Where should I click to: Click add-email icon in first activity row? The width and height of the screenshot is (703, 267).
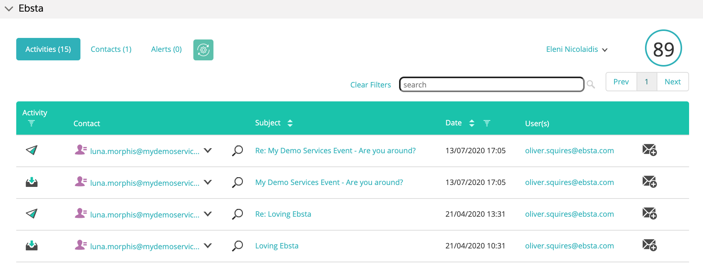point(649,150)
